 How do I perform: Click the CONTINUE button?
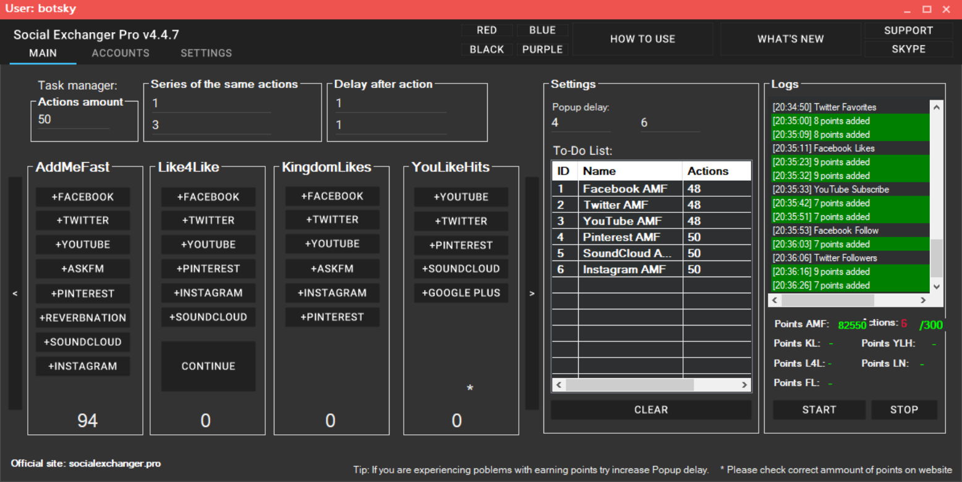click(x=208, y=366)
